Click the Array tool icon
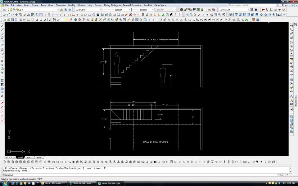 point(33,15)
